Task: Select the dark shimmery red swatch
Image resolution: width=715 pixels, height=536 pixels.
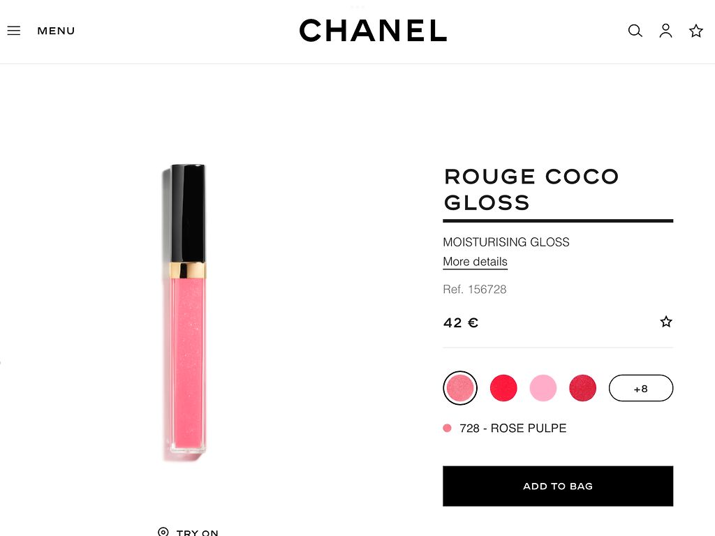Action: point(583,388)
